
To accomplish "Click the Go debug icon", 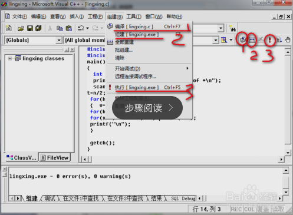I will pyautogui.click(x=279, y=40).
